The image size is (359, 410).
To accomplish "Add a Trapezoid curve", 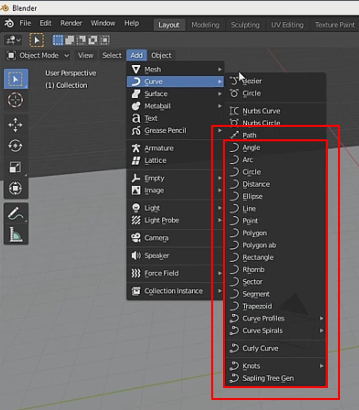I will 276,306.
